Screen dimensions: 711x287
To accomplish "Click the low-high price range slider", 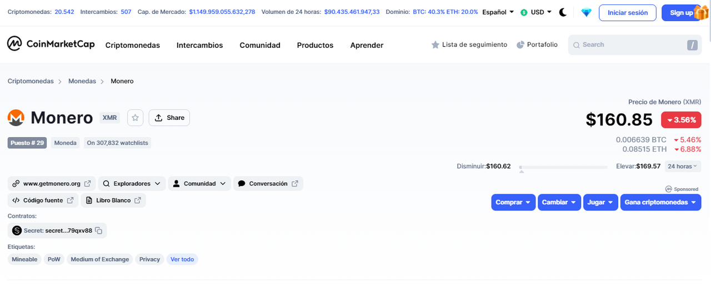I will tap(563, 167).
